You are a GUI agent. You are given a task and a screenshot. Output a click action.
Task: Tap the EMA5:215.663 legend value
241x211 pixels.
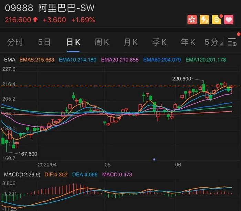[37, 60]
